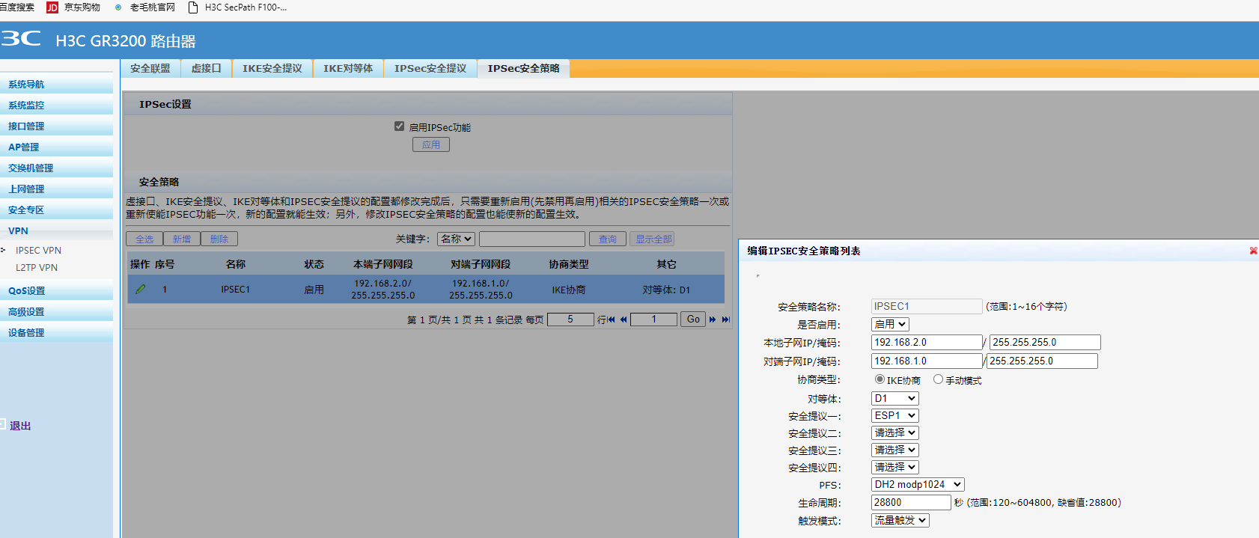This screenshot has height=538, width=1259.
Task: Go to the previous page of records
Action: 624,320
